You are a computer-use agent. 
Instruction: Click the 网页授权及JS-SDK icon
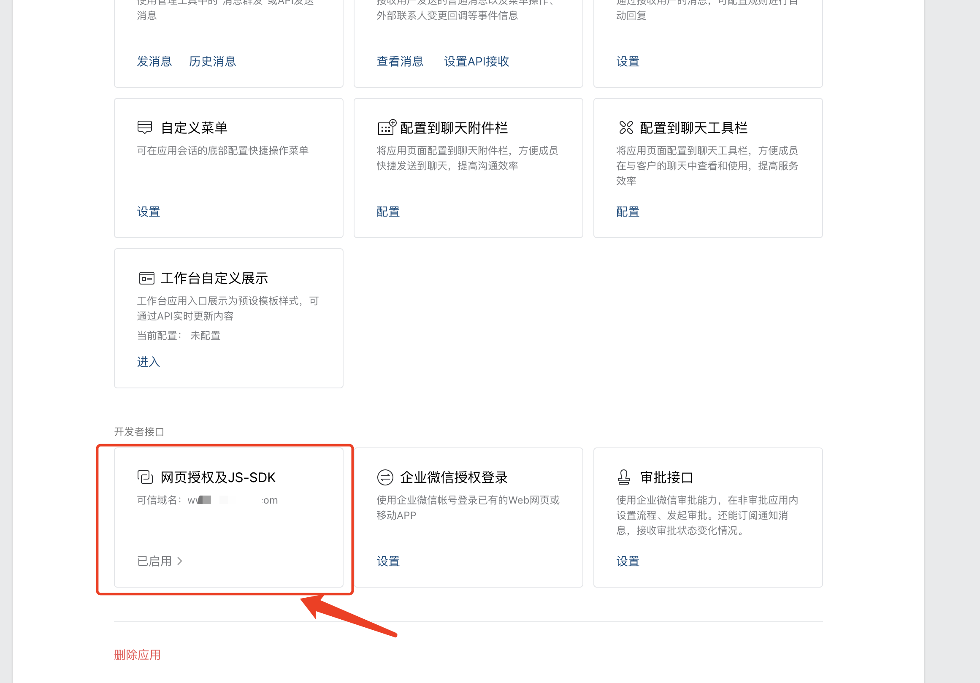145,477
